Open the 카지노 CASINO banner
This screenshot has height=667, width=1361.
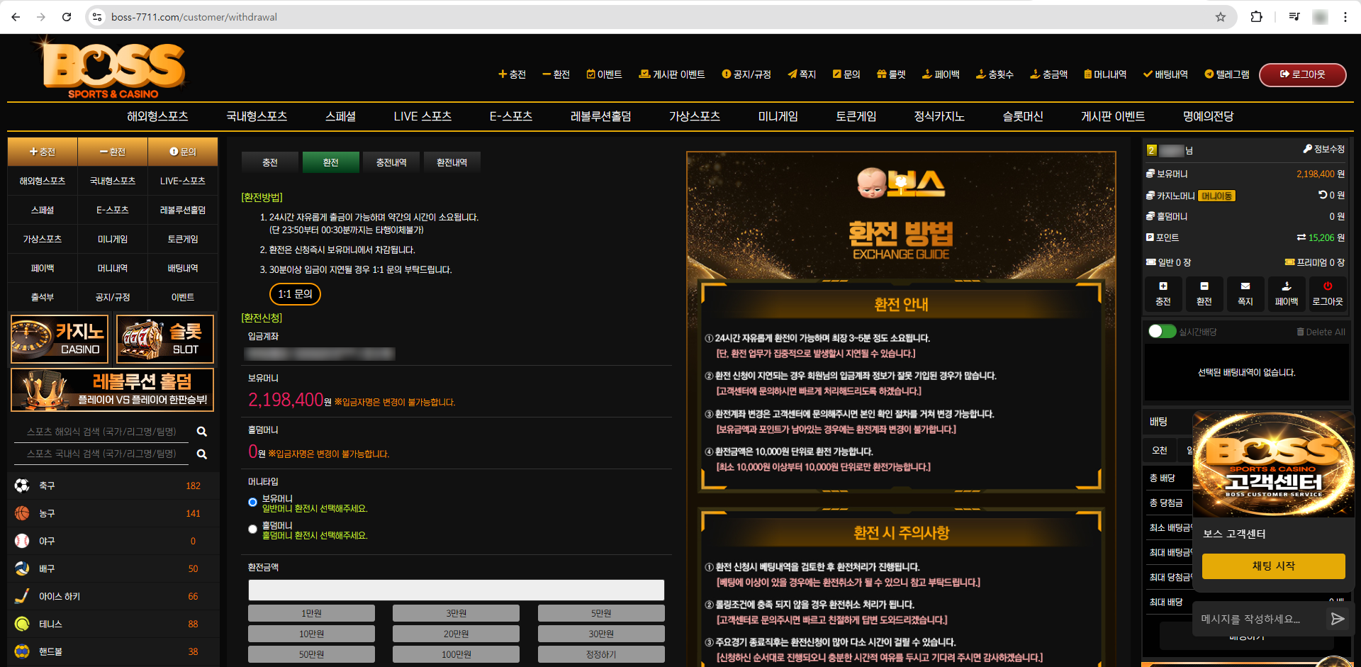point(60,339)
